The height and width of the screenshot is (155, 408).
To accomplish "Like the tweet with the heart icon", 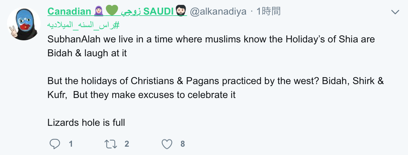I will (x=167, y=144).
